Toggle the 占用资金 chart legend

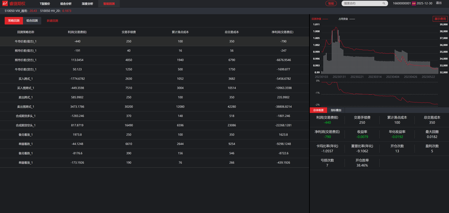click(346, 19)
